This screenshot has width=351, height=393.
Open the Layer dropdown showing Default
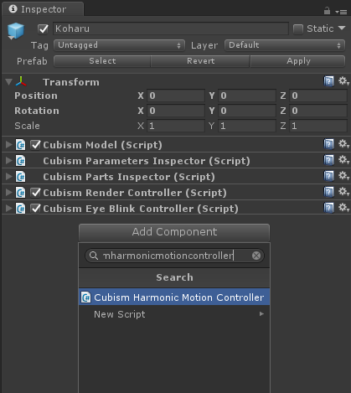tap(285, 45)
